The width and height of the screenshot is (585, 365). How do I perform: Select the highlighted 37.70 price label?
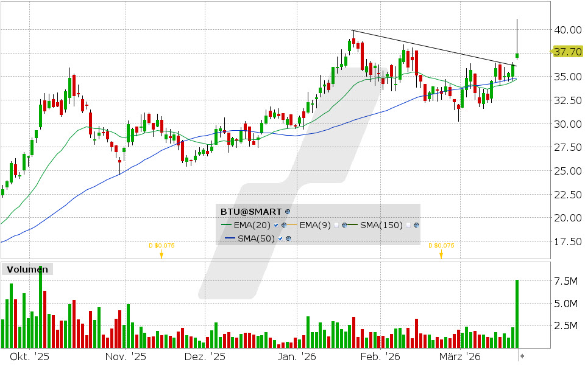(567, 52)
